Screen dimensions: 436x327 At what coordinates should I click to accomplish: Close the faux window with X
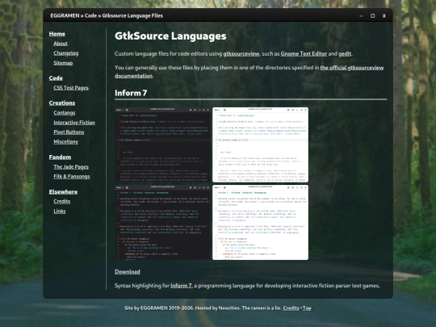coord(384,16)
